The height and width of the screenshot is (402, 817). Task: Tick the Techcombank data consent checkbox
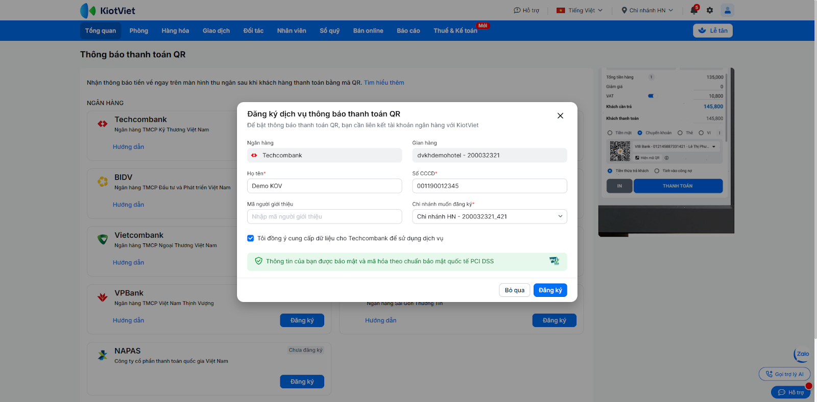click(251, 238)
